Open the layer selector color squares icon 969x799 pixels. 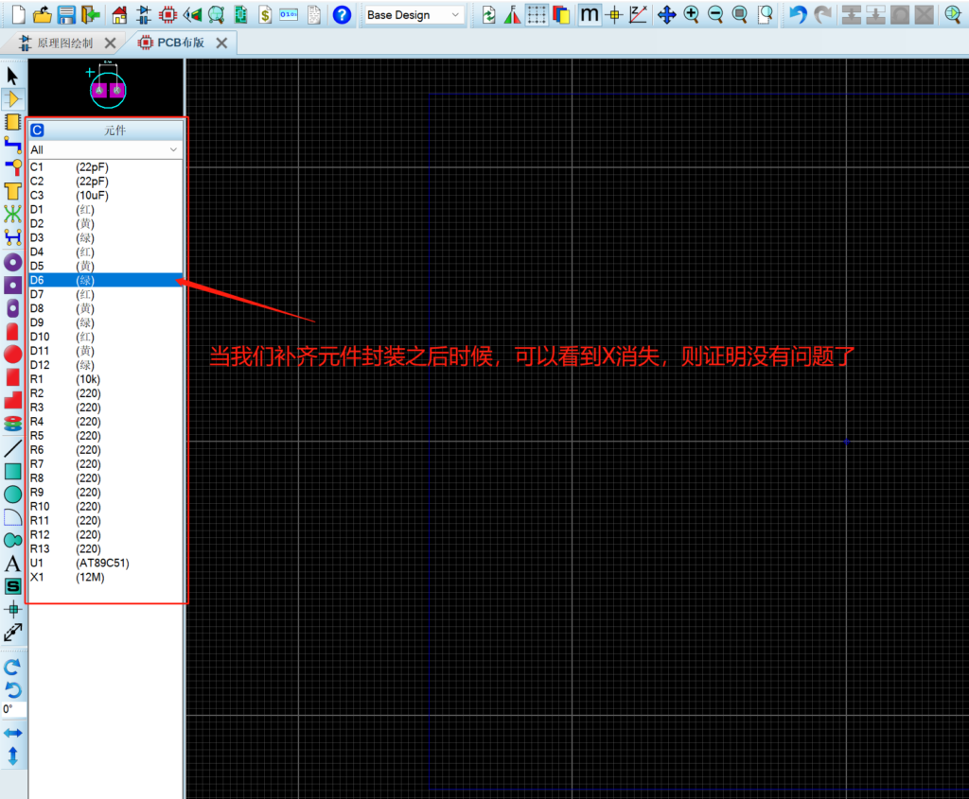(x=561, y=14)
